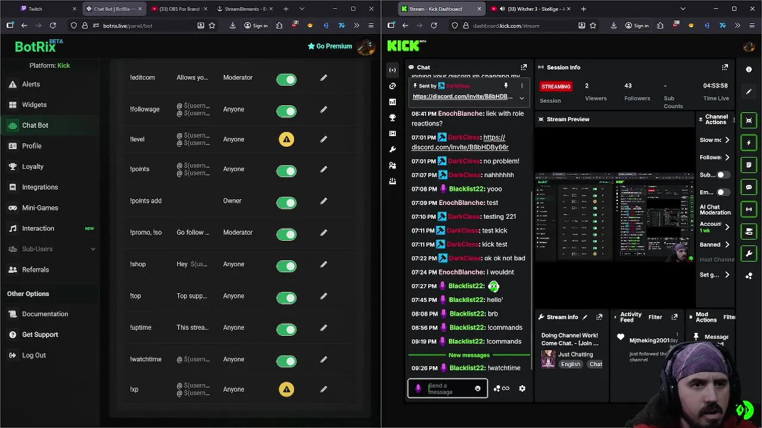Edit the !followage command pencil icon
762x428 pixels.
(x=323, y=109)
